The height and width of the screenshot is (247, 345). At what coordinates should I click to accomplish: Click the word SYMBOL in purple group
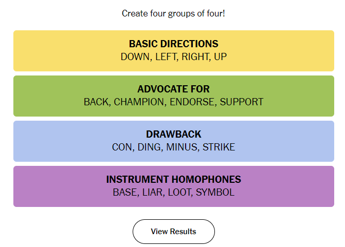point(215,192)
